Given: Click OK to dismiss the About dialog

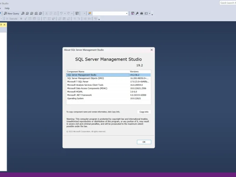Looking at the screenshot, I should pos(144,142).
